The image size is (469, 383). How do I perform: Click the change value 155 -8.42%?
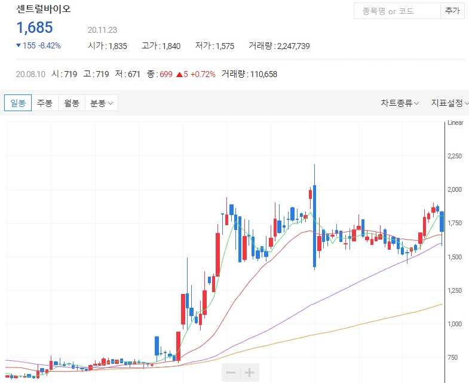(x=38, y=45)
